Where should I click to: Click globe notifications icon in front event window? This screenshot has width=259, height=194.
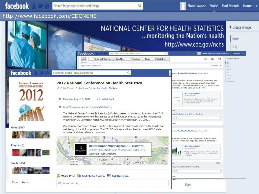[47, 73]
